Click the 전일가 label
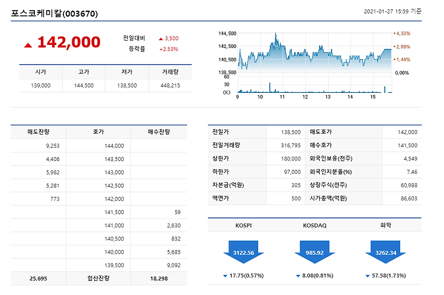This screenshot has height=295, width=444. [221, 132]
